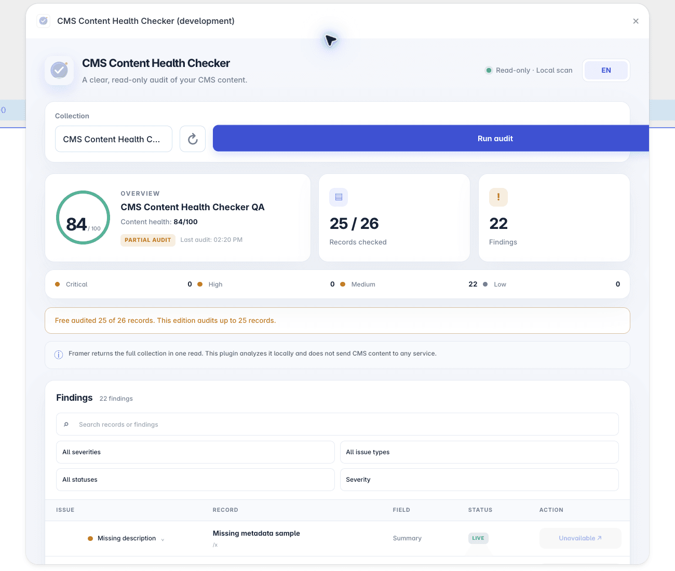Click the records checked list icon
Viewport: 675px width, 571px height.
(x=339, y=197)
